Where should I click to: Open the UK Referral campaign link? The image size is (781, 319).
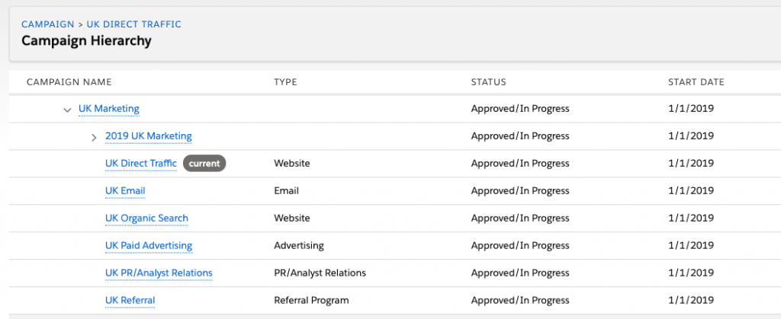(x=130, y=301)
